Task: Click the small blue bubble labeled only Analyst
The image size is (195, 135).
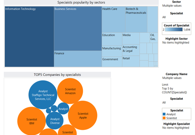Action: (x=63, y=108)
